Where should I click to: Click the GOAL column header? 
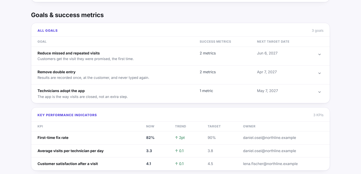point(42,42)
